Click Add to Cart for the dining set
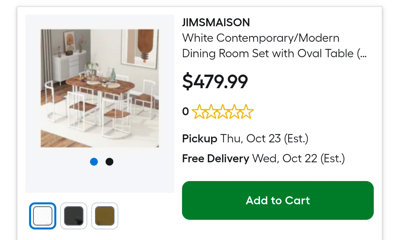Screen dimensions: 399x240 point(278,200)
